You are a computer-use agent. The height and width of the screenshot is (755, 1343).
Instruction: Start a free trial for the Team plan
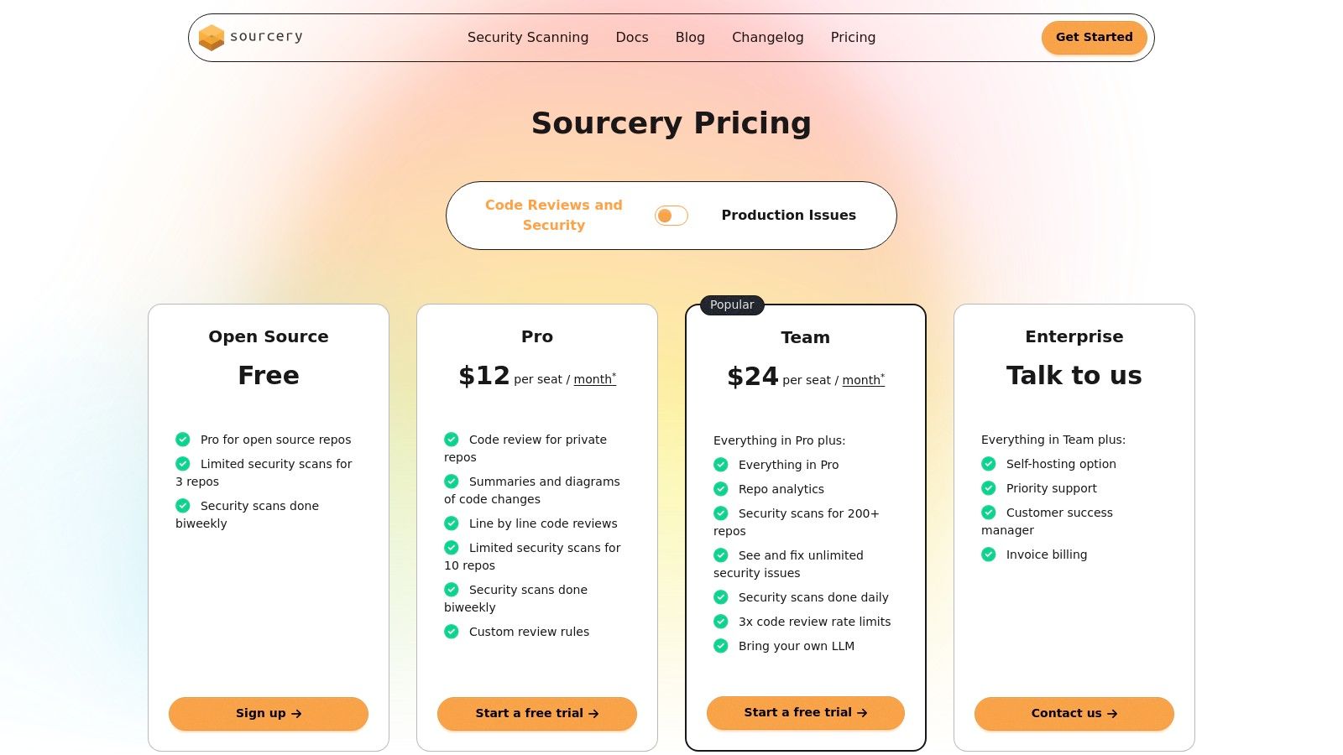[x=805, y=712]
